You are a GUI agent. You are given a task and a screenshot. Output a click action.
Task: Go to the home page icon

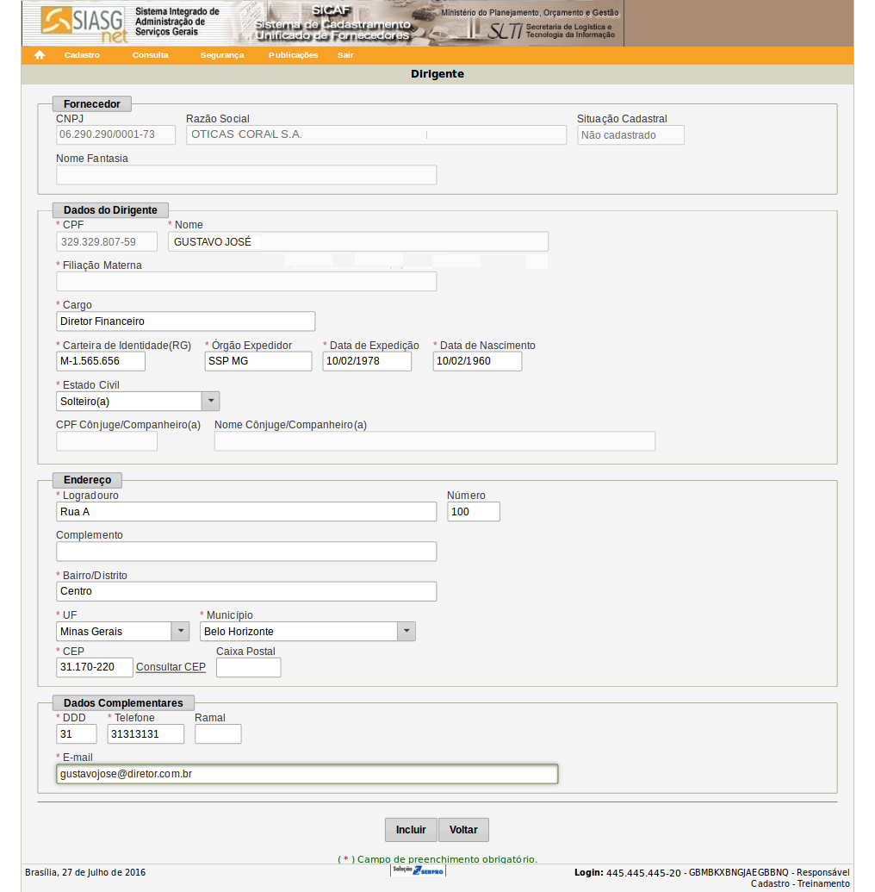click(40, 54)
